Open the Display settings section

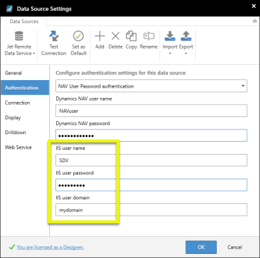[25, 118]
